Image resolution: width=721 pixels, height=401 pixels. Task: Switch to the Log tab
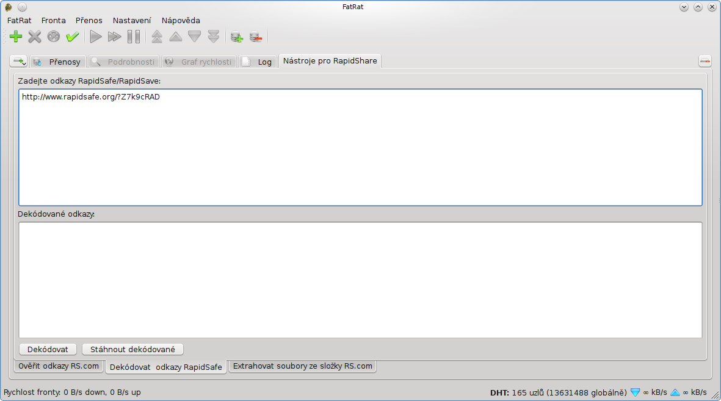(x=258, y=62)
